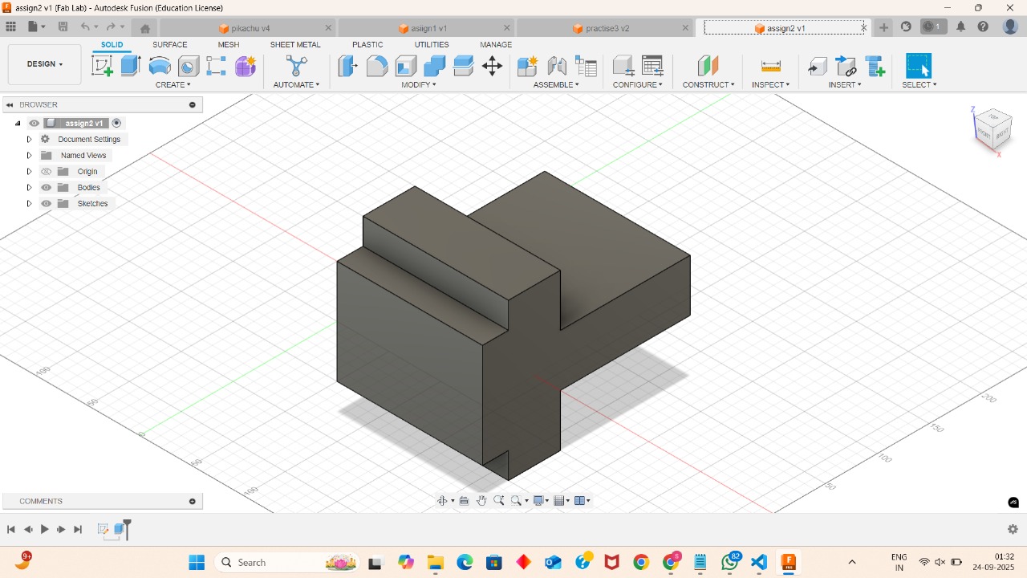Expand the Sketches tree item
The height and width of the screenshot is (578, 1027).
[29, 203]
